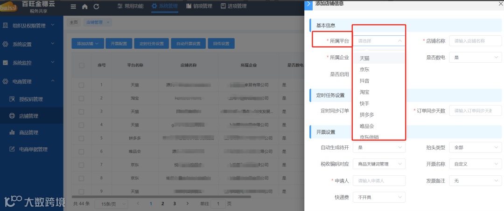Click the 系统监控 chart icon

click(6, 63)
